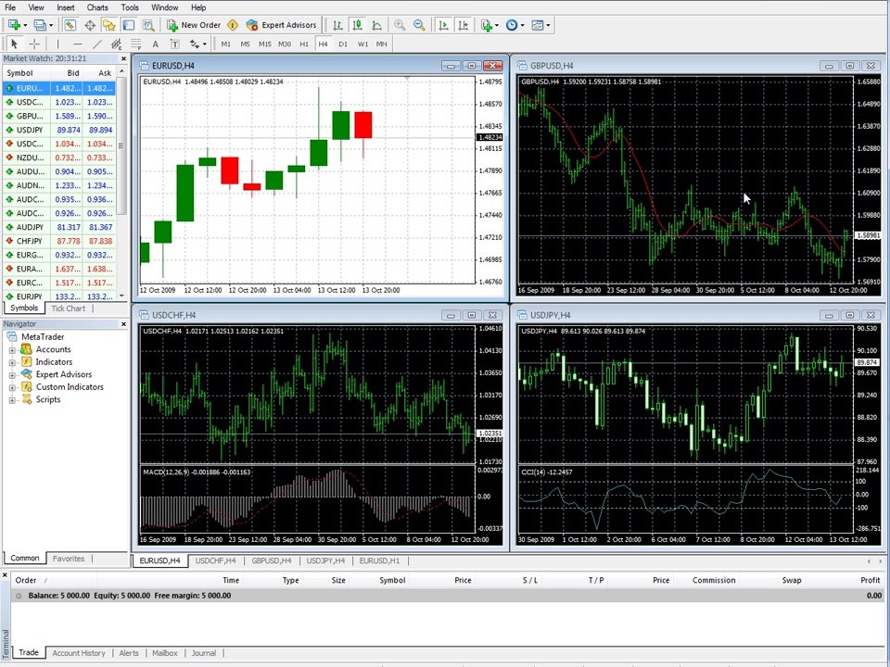890x667 pixels.
Task: Select the Vertical Line drawing tool
Action: [x=57, y=44]
